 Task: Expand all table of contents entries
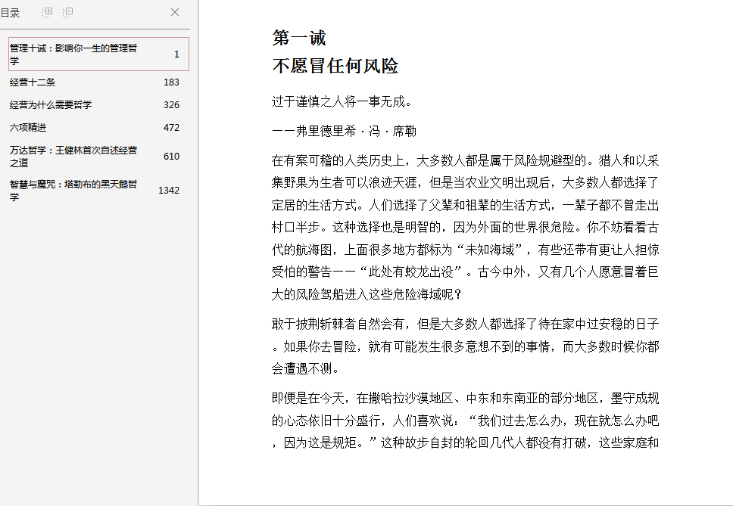pyautogui.click(x=47, y=12)
